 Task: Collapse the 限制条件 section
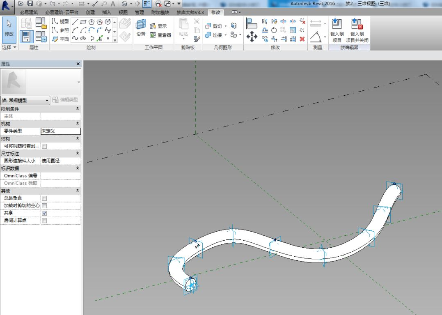click(x=78, y=109)
